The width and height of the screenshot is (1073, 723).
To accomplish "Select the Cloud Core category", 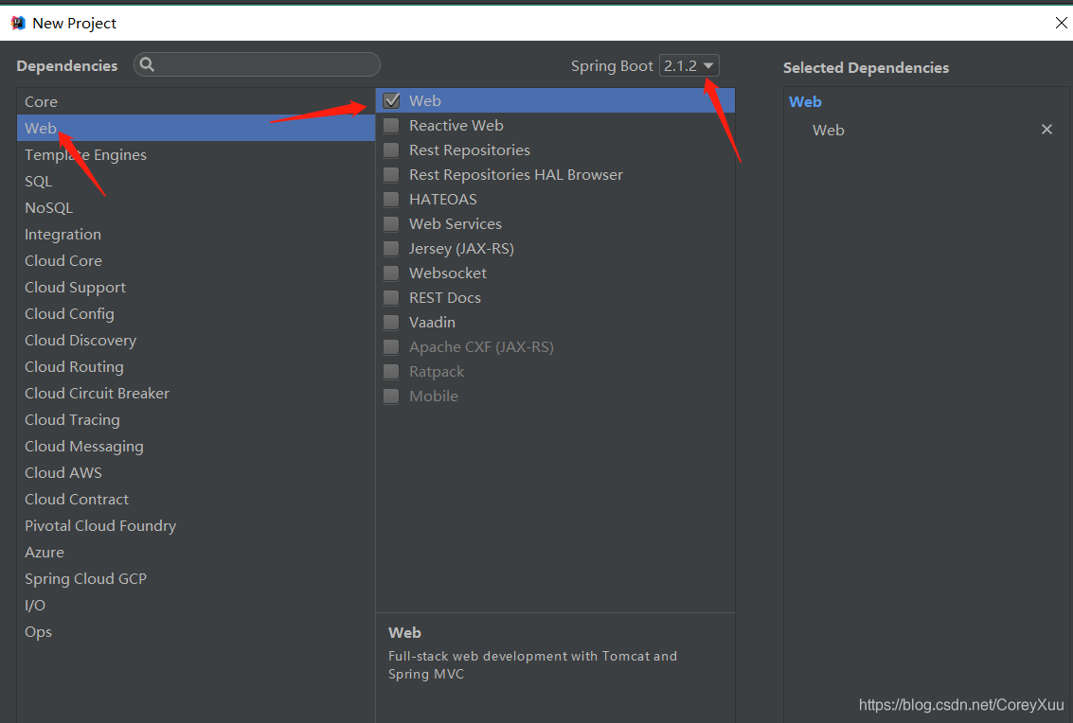I will click(196, 260).
